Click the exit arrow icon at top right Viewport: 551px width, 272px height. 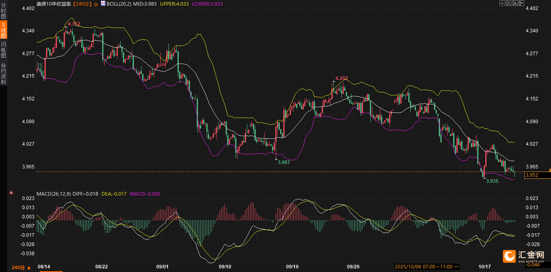[521, 4]
